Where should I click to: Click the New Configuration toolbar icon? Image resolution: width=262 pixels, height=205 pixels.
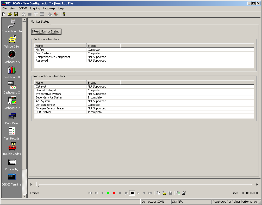click(x=4, y=14)
